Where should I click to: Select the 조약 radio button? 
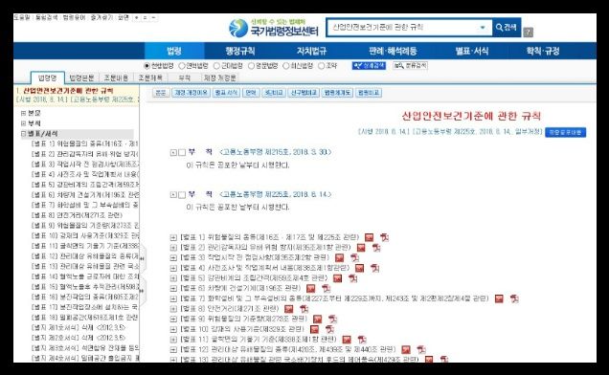[x=321, y=66]
